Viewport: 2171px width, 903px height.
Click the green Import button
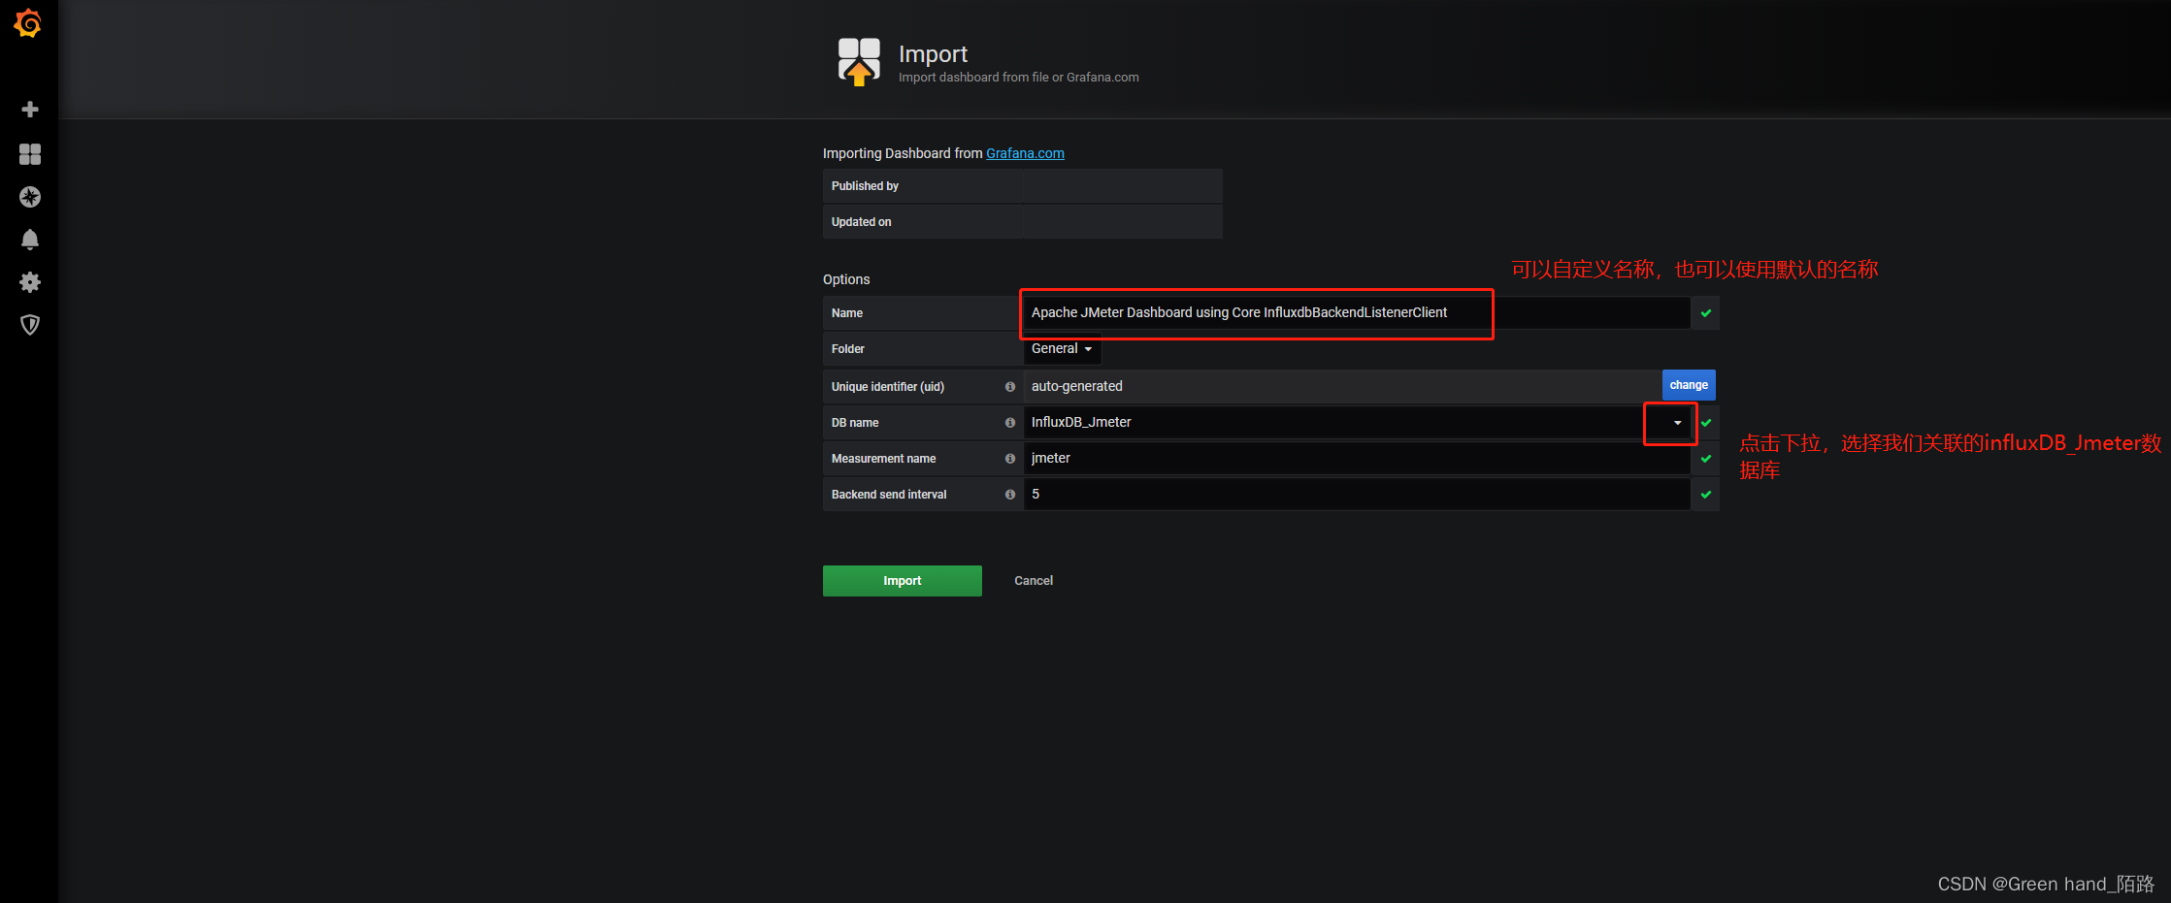(x=903, y=581)
